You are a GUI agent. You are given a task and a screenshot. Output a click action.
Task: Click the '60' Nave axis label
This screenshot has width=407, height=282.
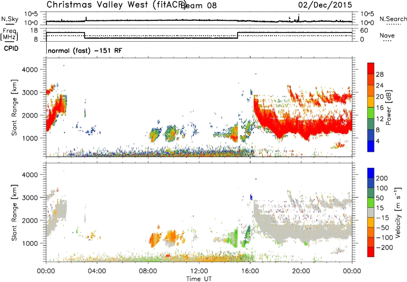click(x=364, y=31)
